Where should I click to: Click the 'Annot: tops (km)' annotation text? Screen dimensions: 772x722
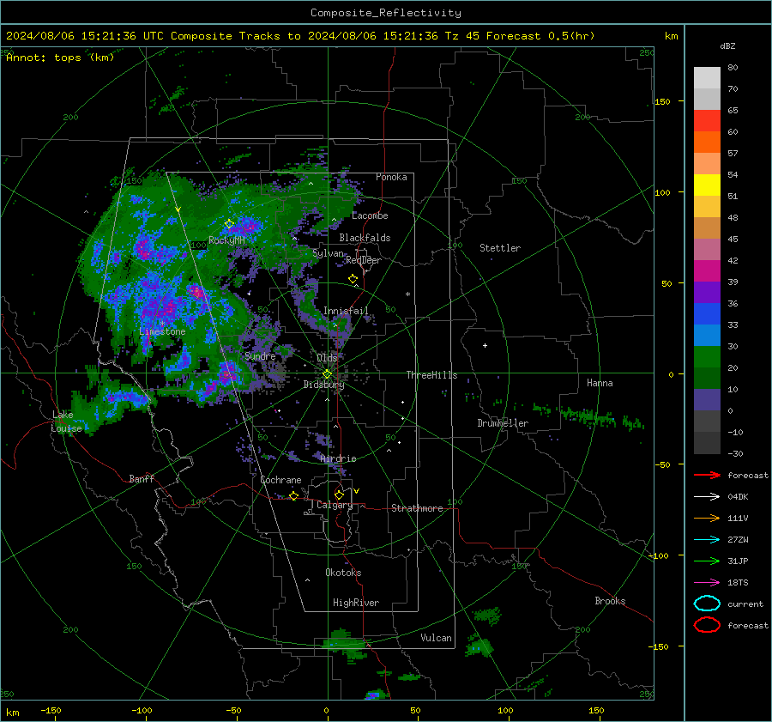[x=60, y=58]
